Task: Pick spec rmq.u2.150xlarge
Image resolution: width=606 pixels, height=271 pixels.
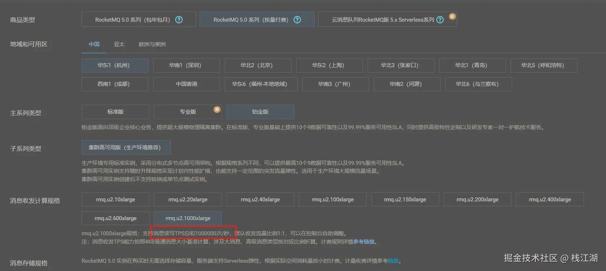Action: (405, 200)
